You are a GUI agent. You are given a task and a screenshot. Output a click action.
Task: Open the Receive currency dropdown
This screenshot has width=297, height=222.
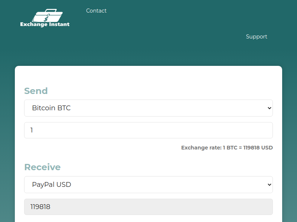(x=148, y=184)
